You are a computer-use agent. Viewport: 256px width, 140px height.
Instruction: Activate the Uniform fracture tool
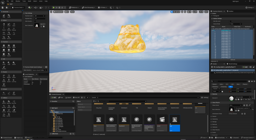[x=4, y=46]
